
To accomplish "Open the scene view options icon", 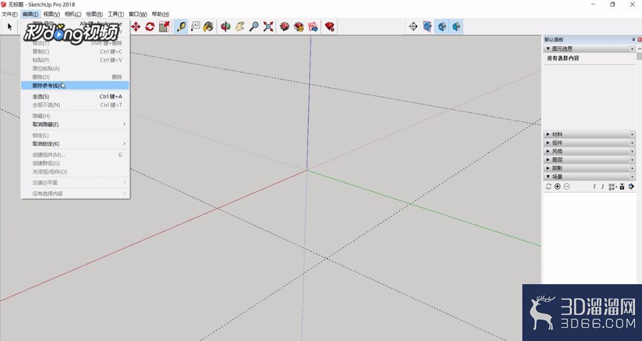I will (x=613, y=187).
